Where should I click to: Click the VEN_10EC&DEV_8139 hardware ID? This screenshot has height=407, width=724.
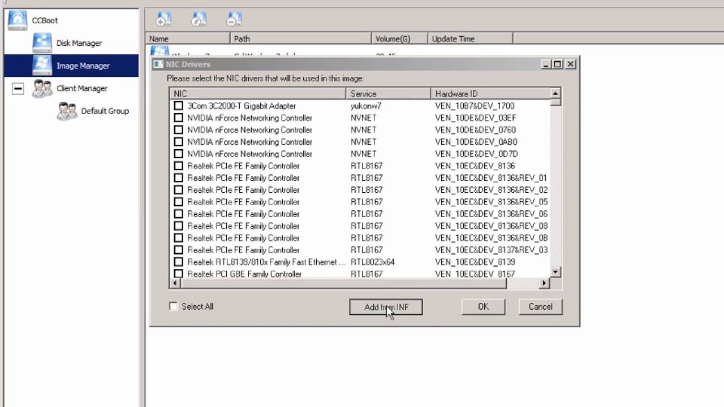(475, 262)
